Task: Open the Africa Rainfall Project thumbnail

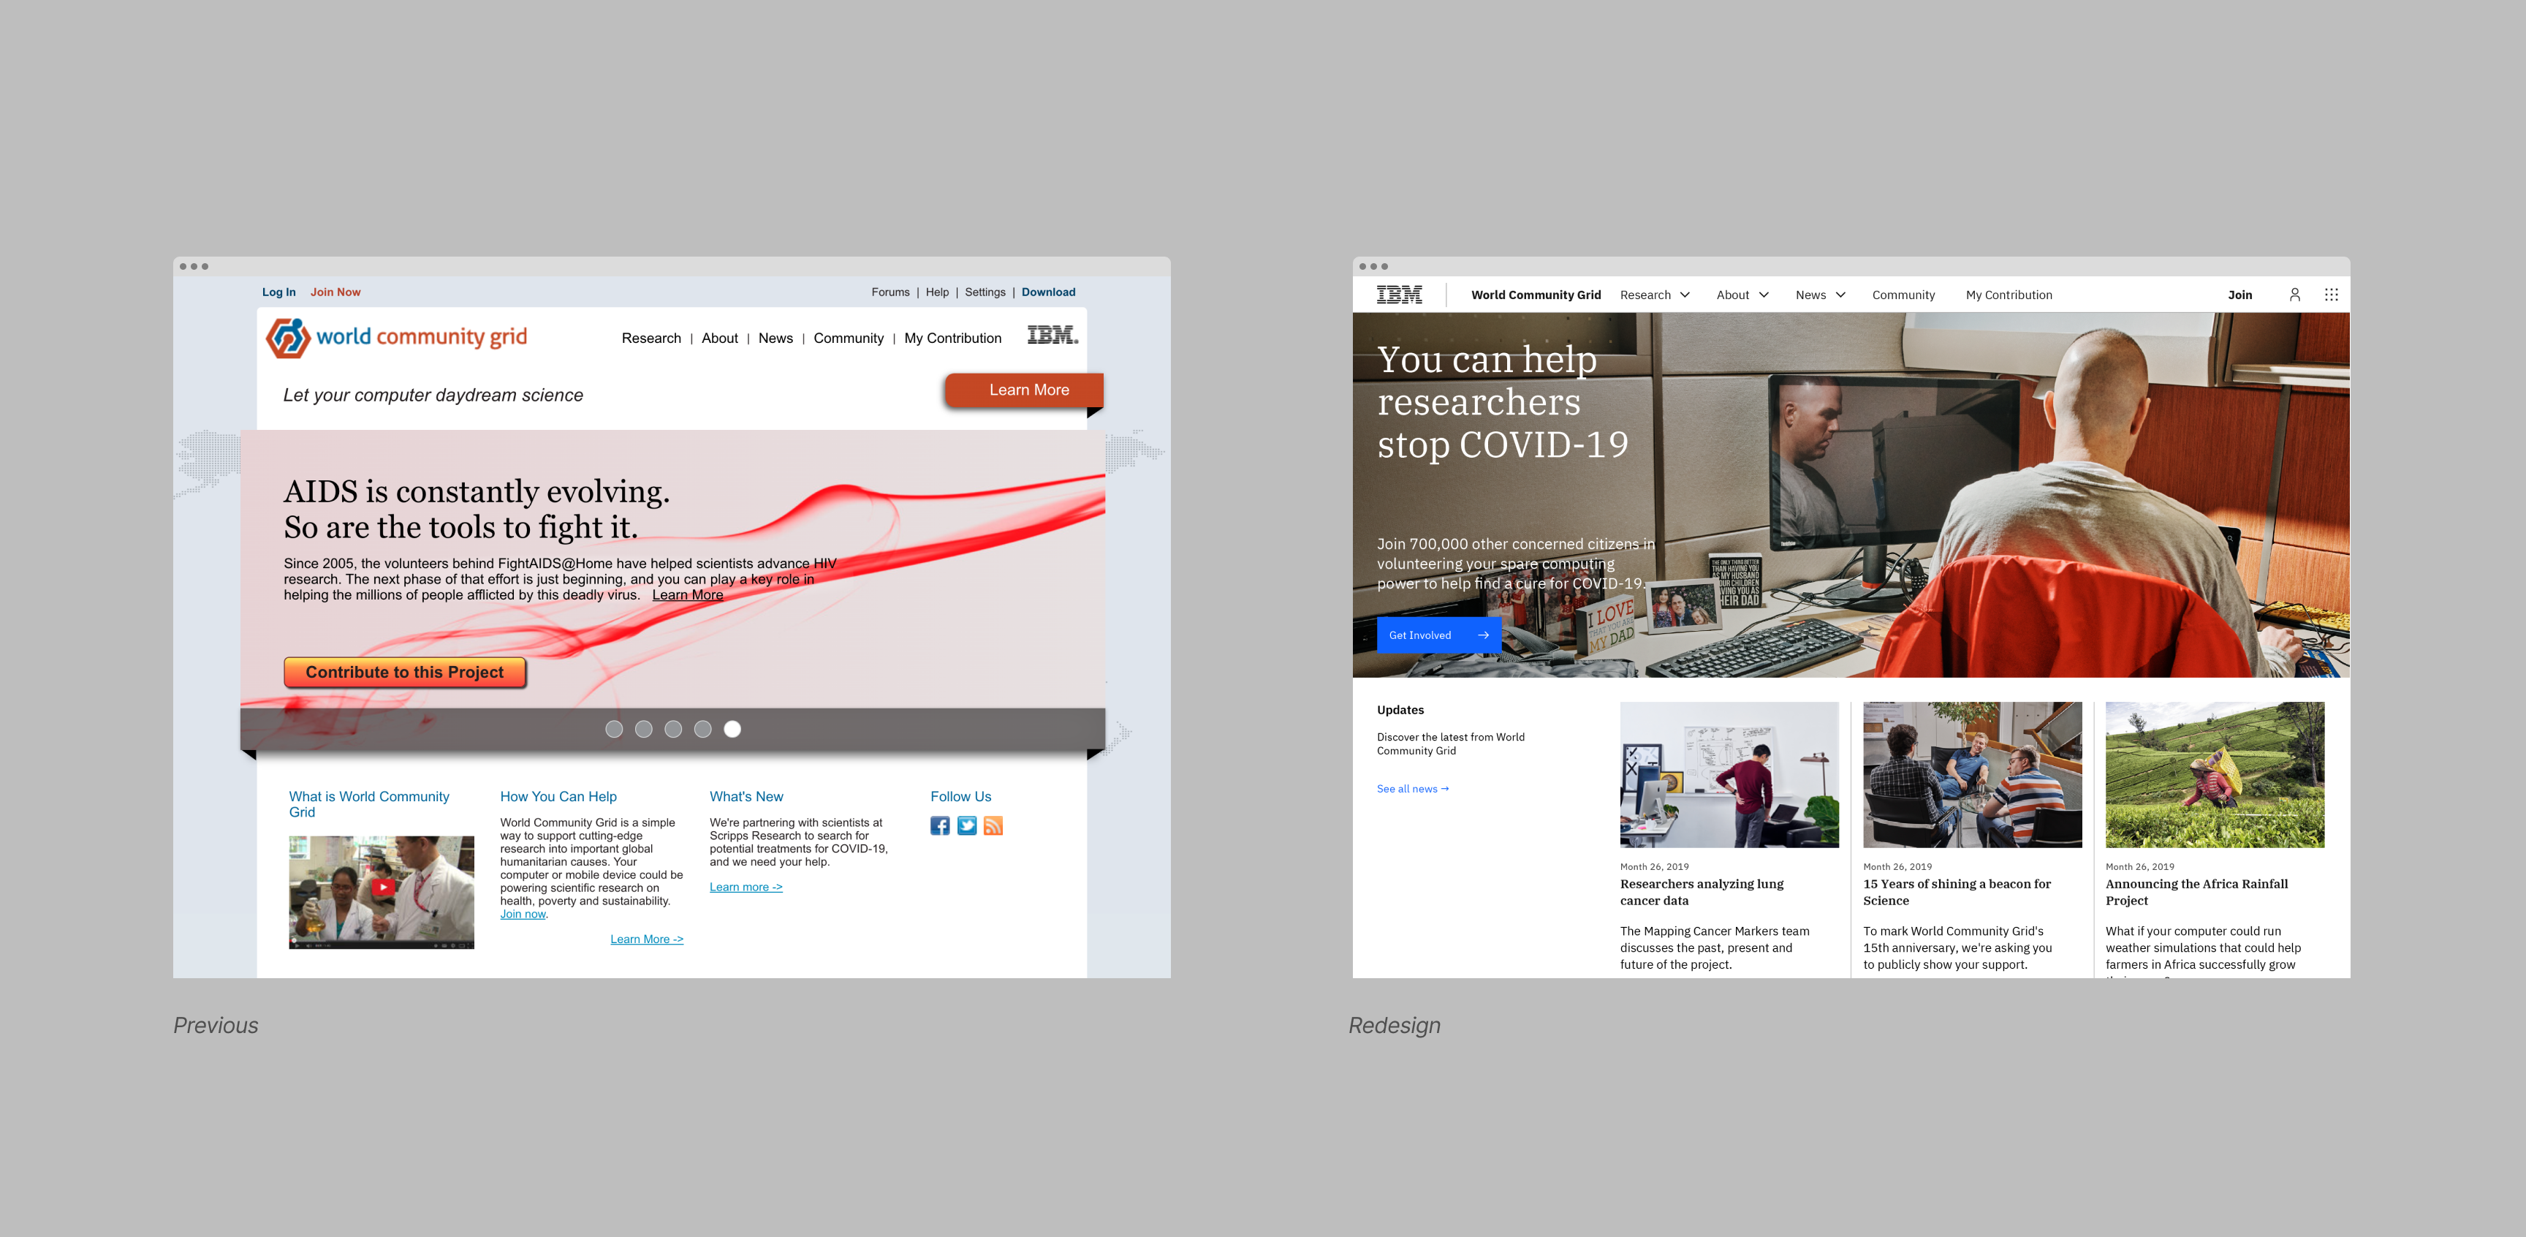Action: coord(2214,774)
